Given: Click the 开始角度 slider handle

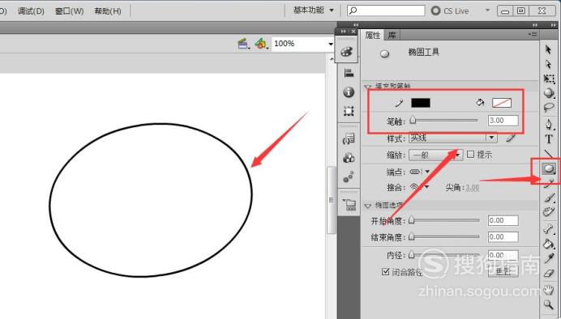Looking at the screenshot, I should (x=412, y=220).
